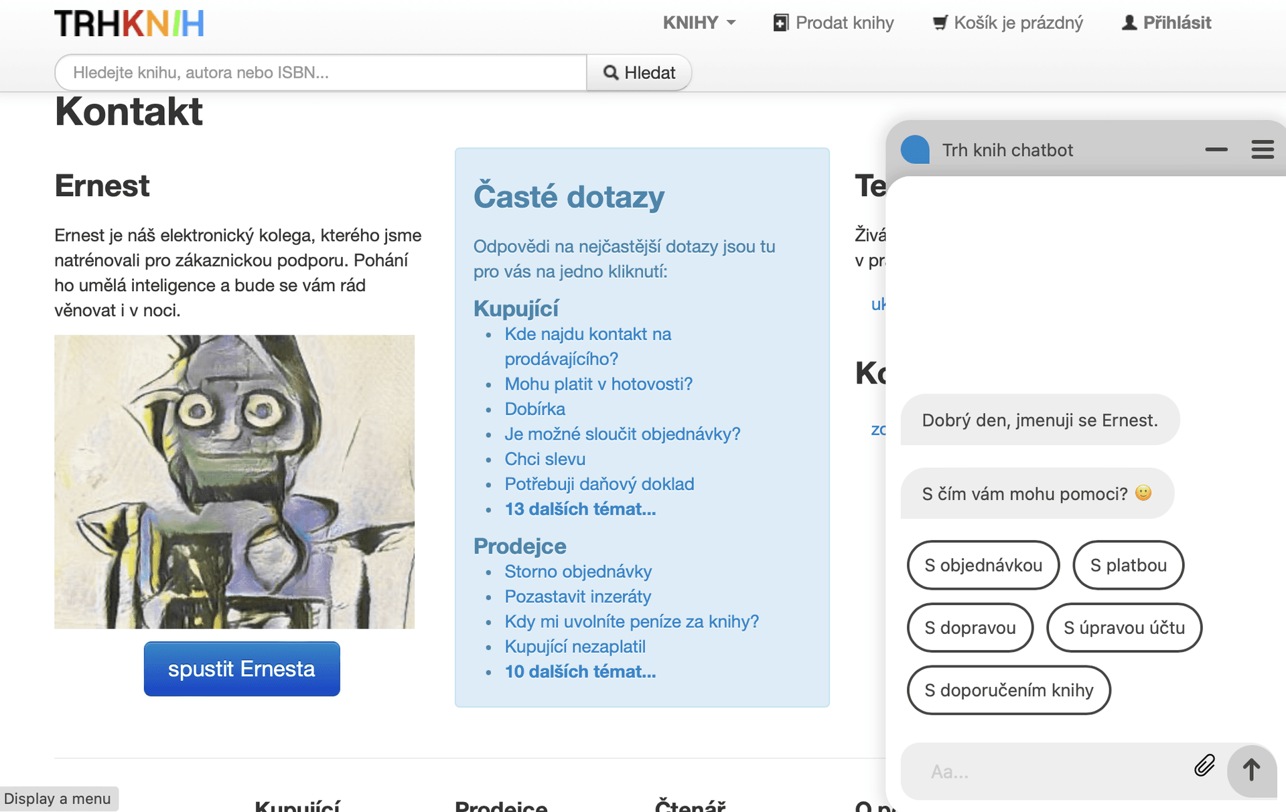
Task: Click the Ernest robot portrait image
Action: pos(234,481)
